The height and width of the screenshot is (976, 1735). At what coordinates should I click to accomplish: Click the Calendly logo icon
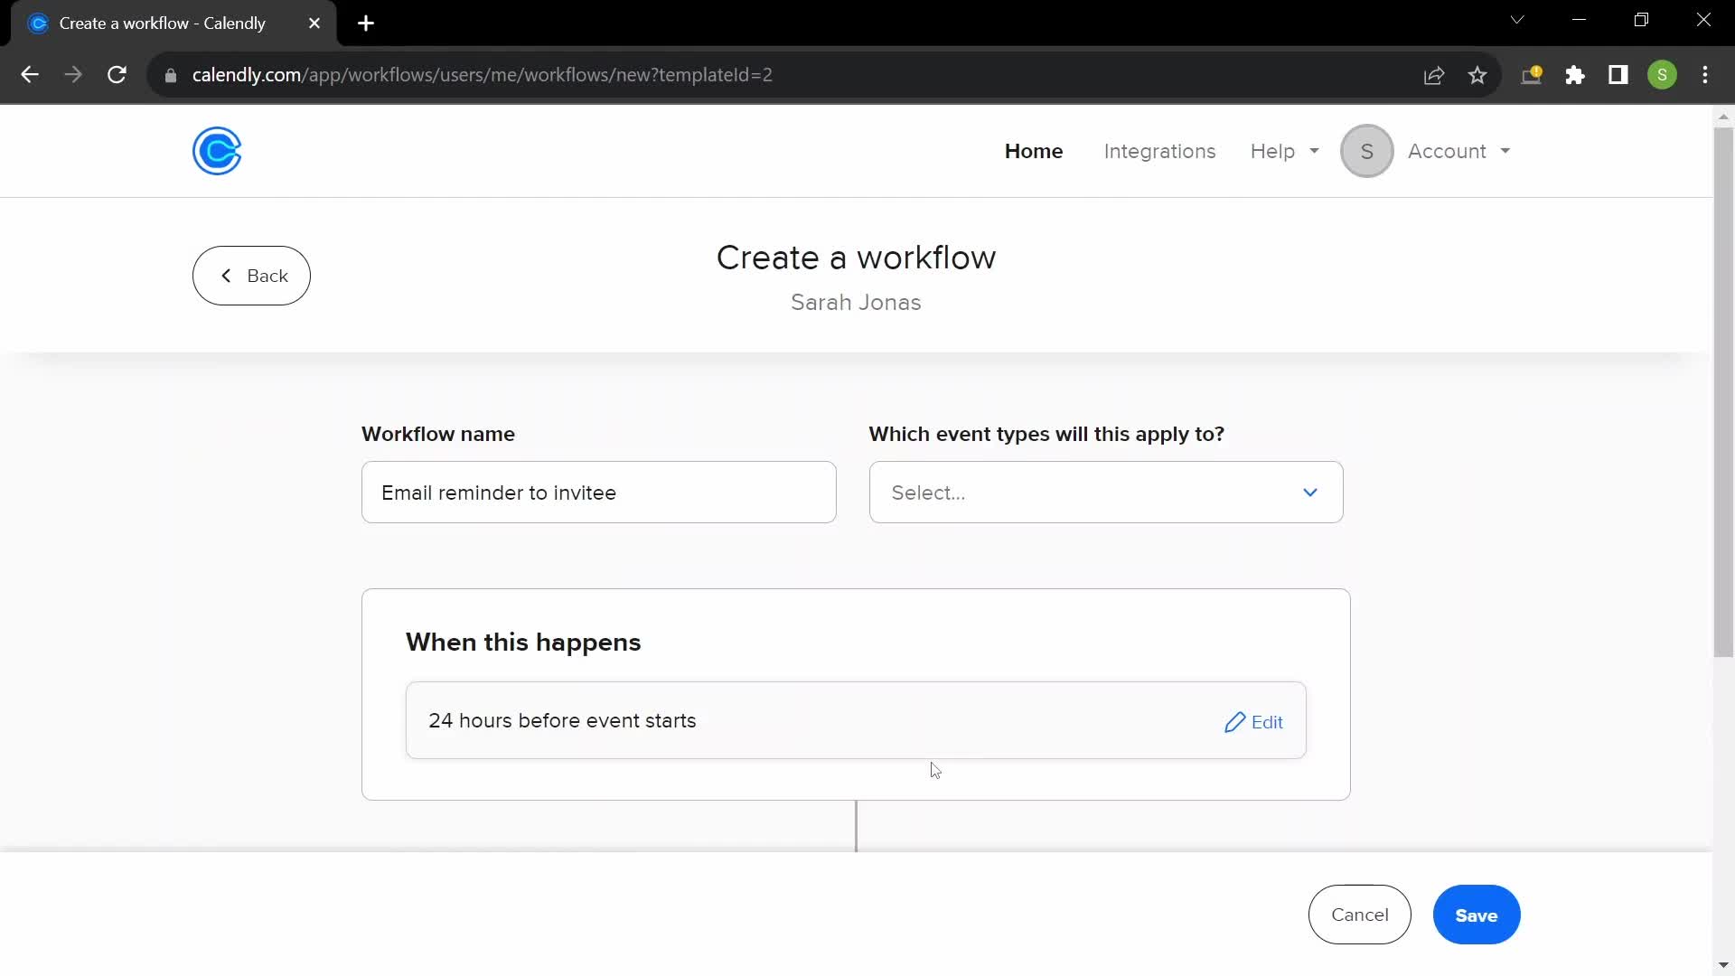(217, 151)
